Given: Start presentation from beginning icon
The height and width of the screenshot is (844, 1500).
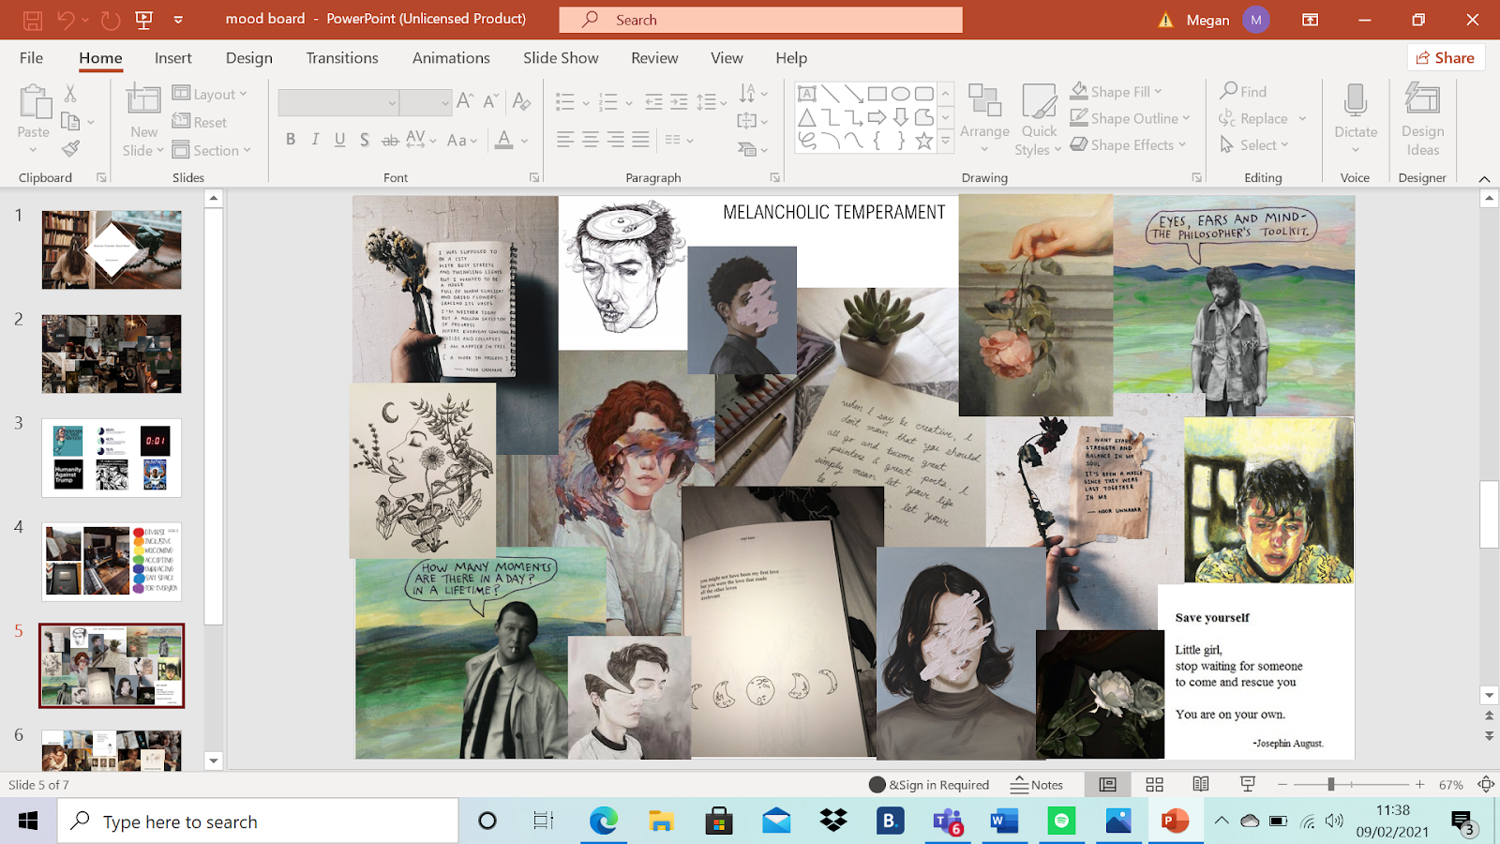Looking at the screenshot, I should pos(143,20).
